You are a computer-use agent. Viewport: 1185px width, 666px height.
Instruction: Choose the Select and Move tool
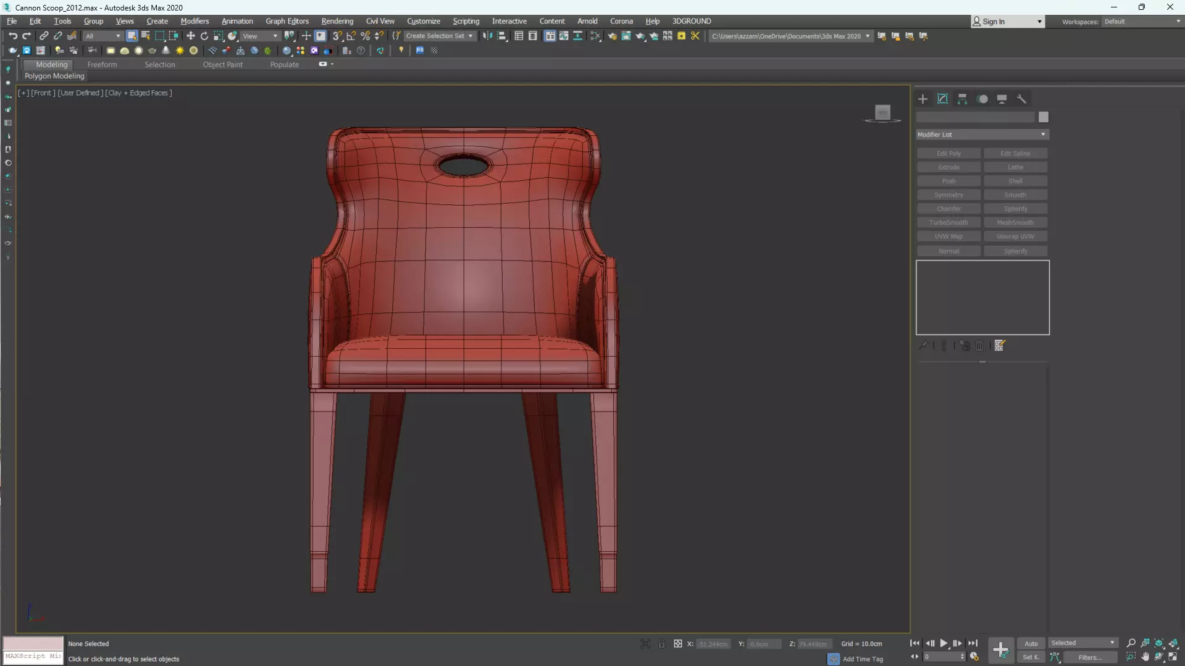click(x=190, y=36)
